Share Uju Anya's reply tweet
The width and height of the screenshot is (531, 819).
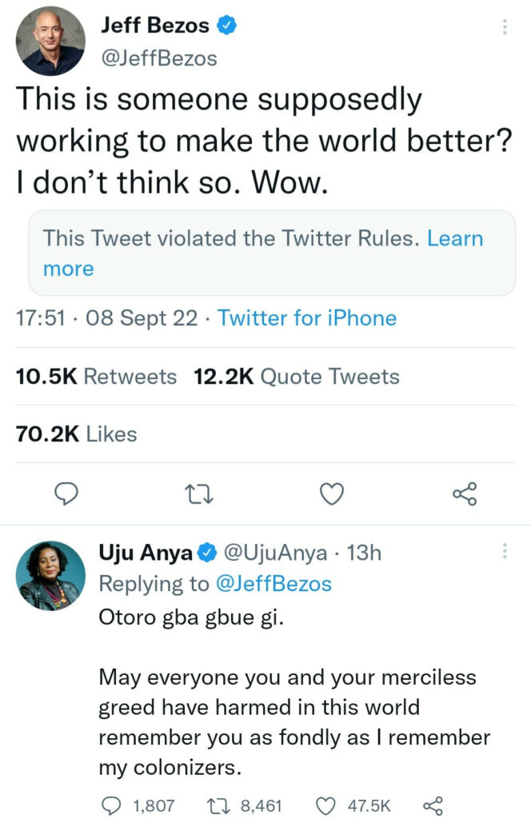pyautogui.click(x=432, y=805)
